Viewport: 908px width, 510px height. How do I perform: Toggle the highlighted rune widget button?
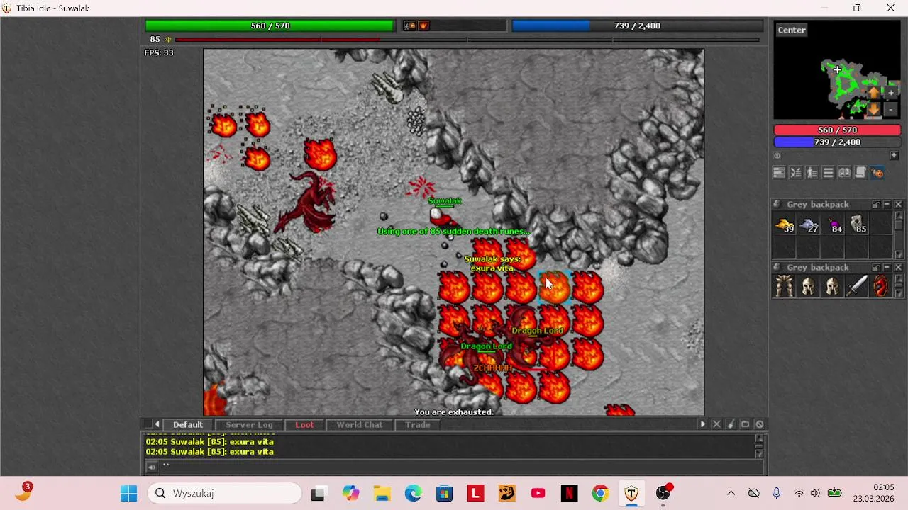pos(877,173)
